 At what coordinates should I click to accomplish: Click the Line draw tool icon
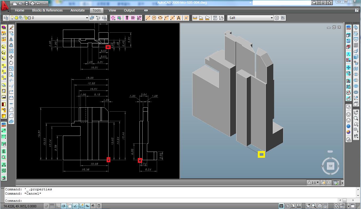148,18
